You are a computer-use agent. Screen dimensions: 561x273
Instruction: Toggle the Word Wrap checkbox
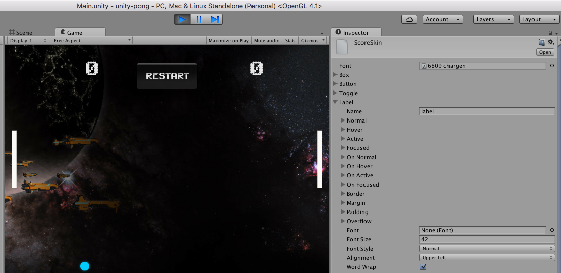click(x=423, y=267)
